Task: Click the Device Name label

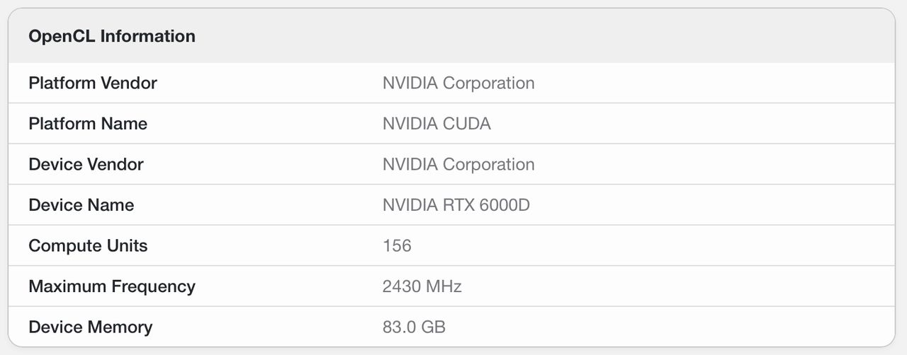Action: 81,205
